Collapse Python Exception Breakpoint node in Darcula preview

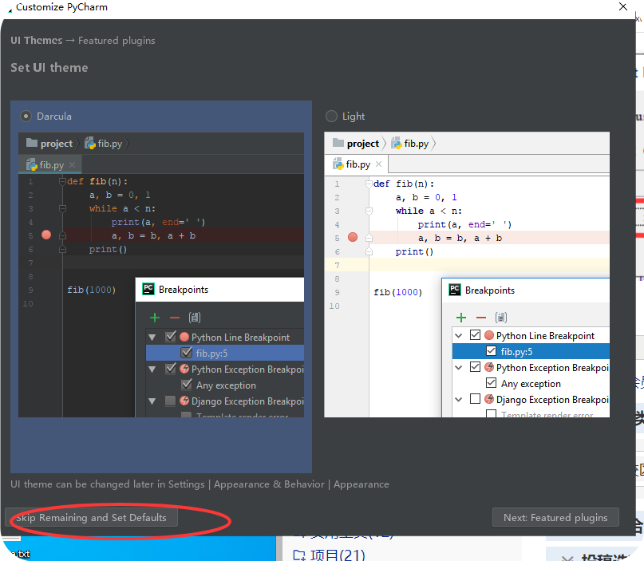pyautogui.click(x=152, y=369)
